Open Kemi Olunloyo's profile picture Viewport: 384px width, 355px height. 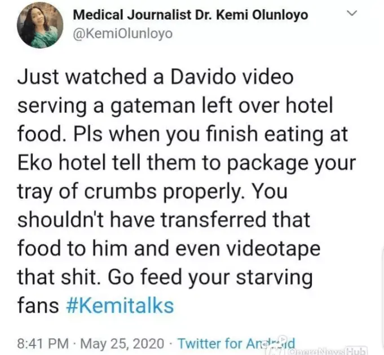tap(40, 25)
